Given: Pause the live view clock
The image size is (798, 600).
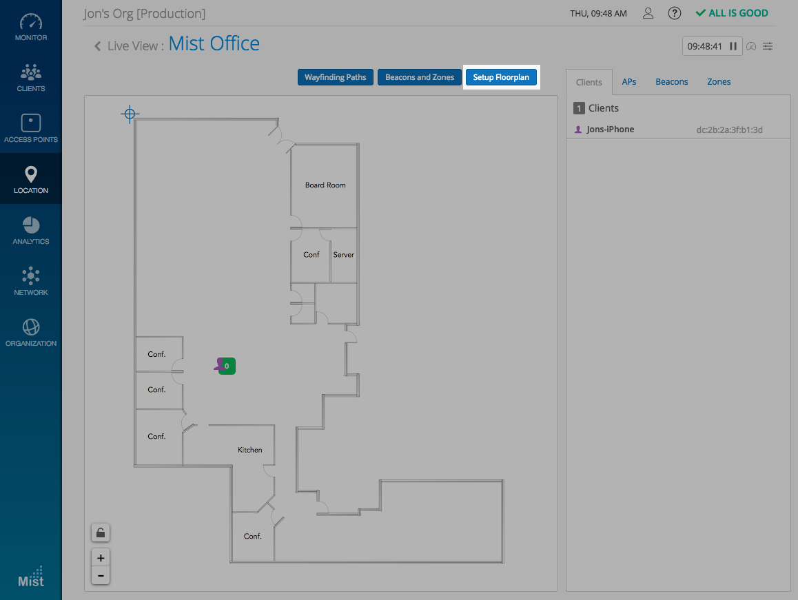Looking at the screenshot, I should pos(733,46).
